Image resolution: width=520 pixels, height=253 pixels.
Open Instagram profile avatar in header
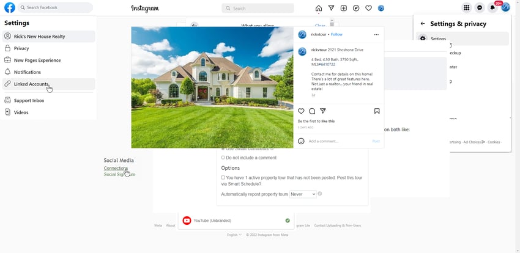[x=381, y=9]
